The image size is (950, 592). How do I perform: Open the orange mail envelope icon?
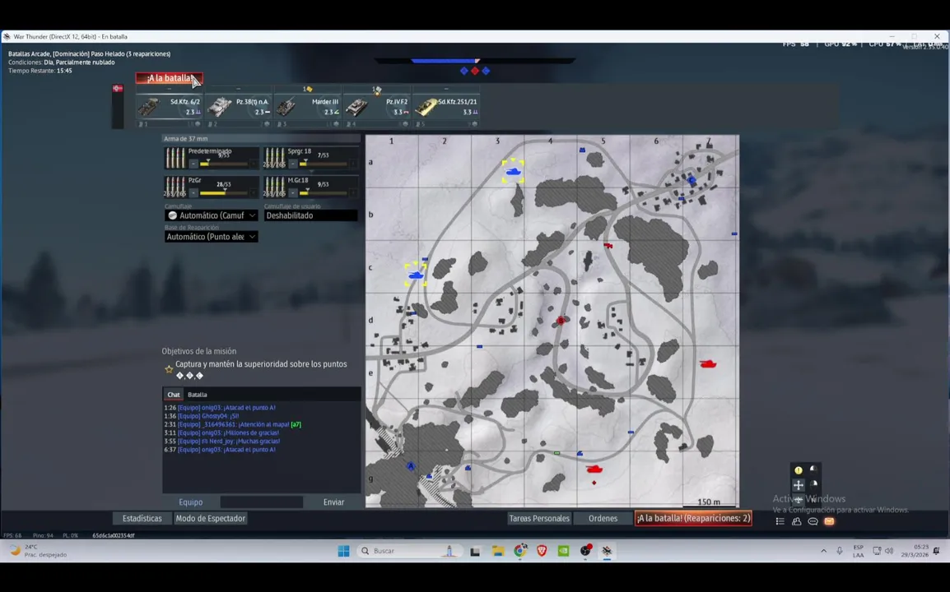pyautogui.click(x=830, y=521)
